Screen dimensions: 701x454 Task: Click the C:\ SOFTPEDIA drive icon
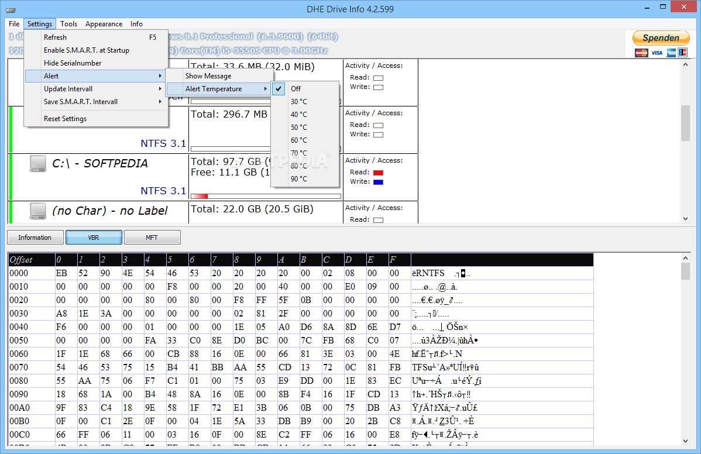tap(38, 164)
